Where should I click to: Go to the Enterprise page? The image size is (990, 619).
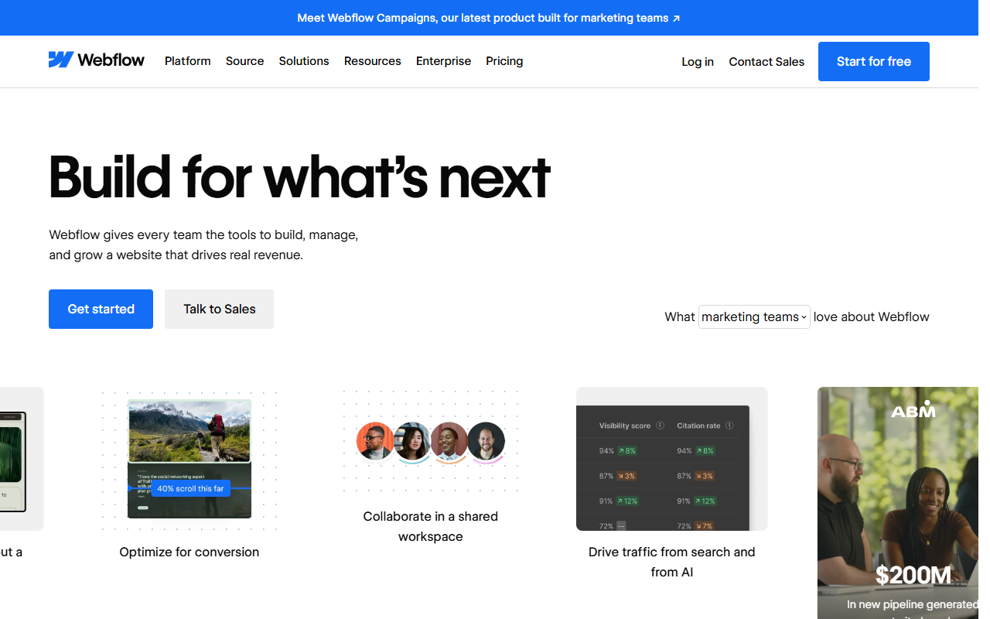click(x=443, y=61)
